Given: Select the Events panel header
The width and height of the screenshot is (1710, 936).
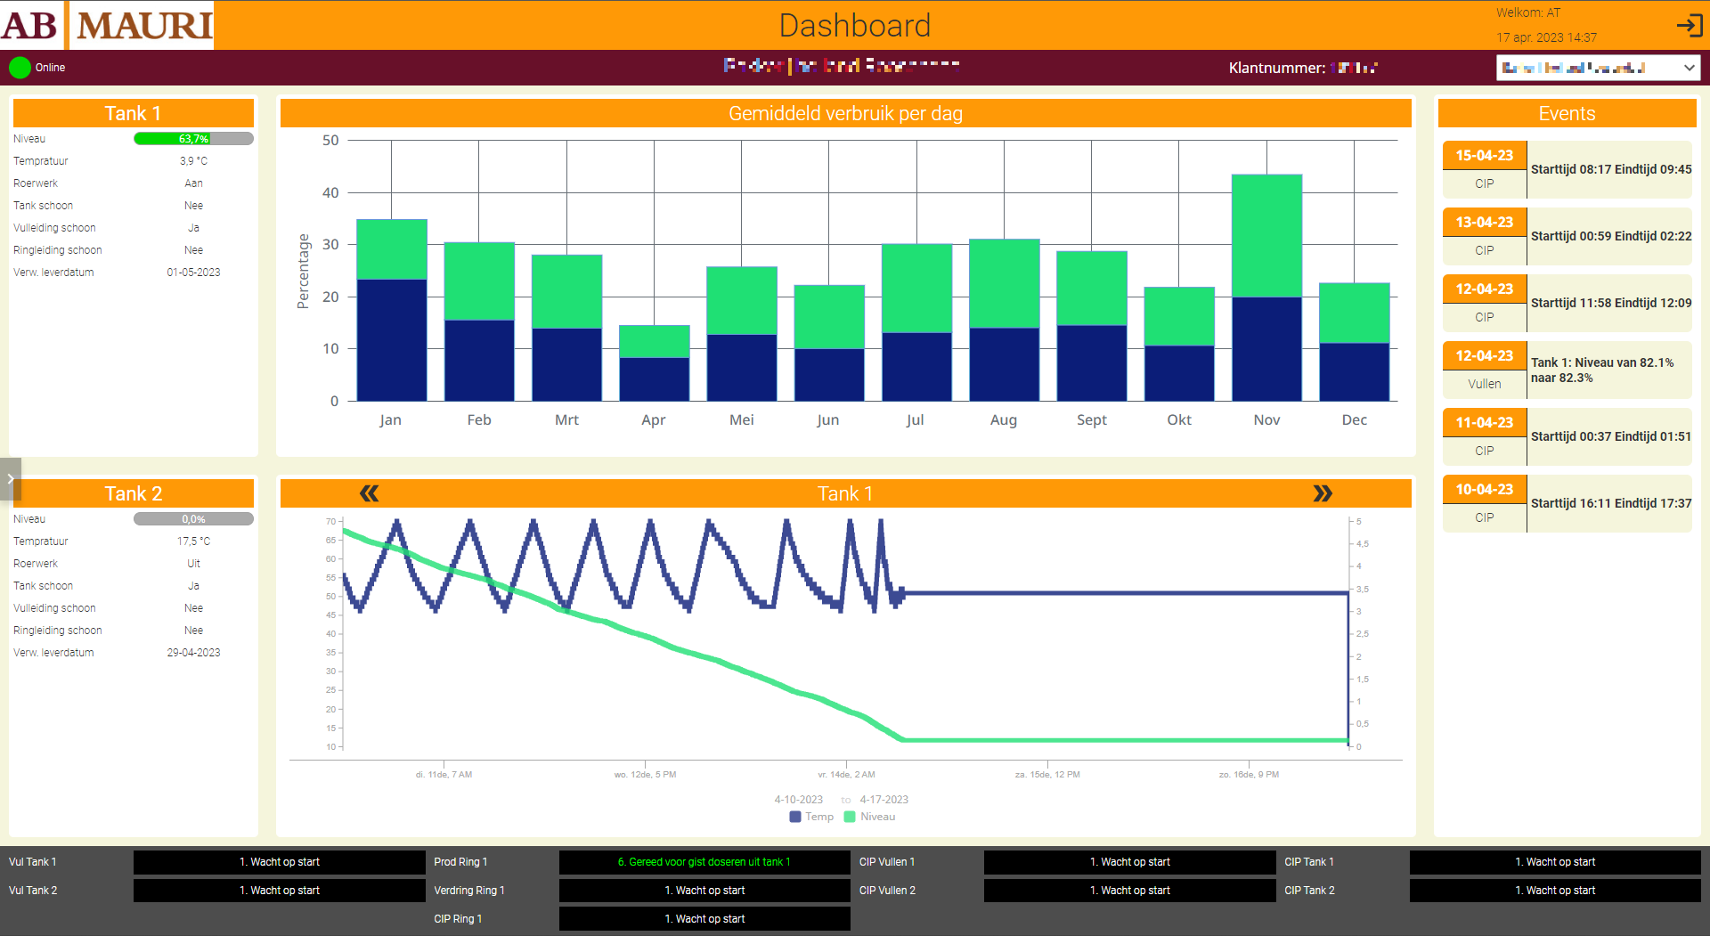Looking at the screenshot, I should 1567,113.
